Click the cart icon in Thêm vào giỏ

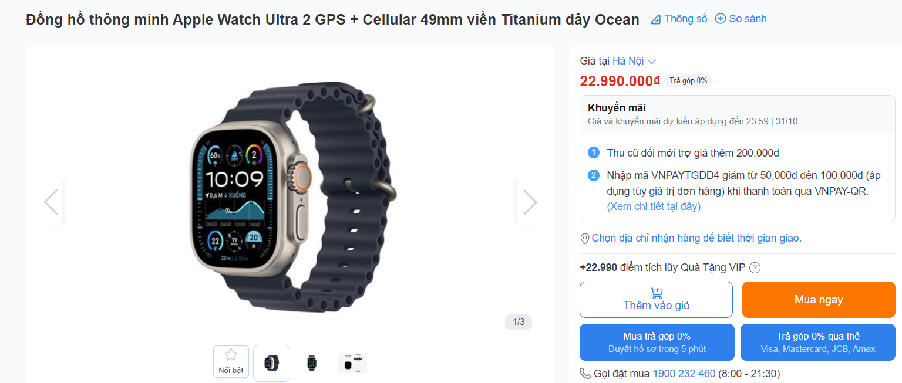657,293
